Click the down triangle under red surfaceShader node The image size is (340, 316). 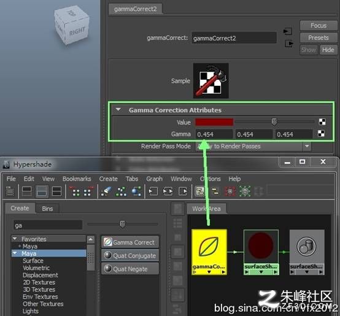[x=261, y=272]
